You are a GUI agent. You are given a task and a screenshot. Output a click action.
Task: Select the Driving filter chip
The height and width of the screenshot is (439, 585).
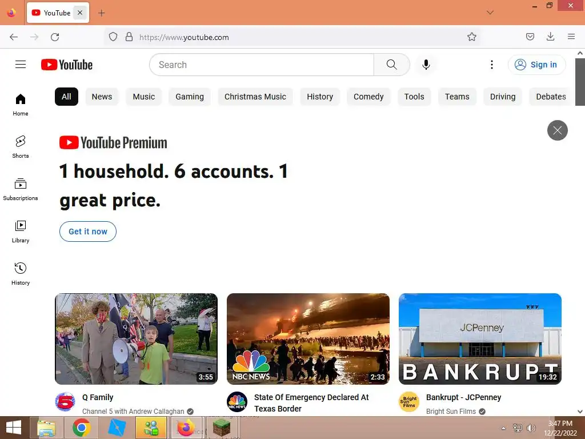(503, 97)
